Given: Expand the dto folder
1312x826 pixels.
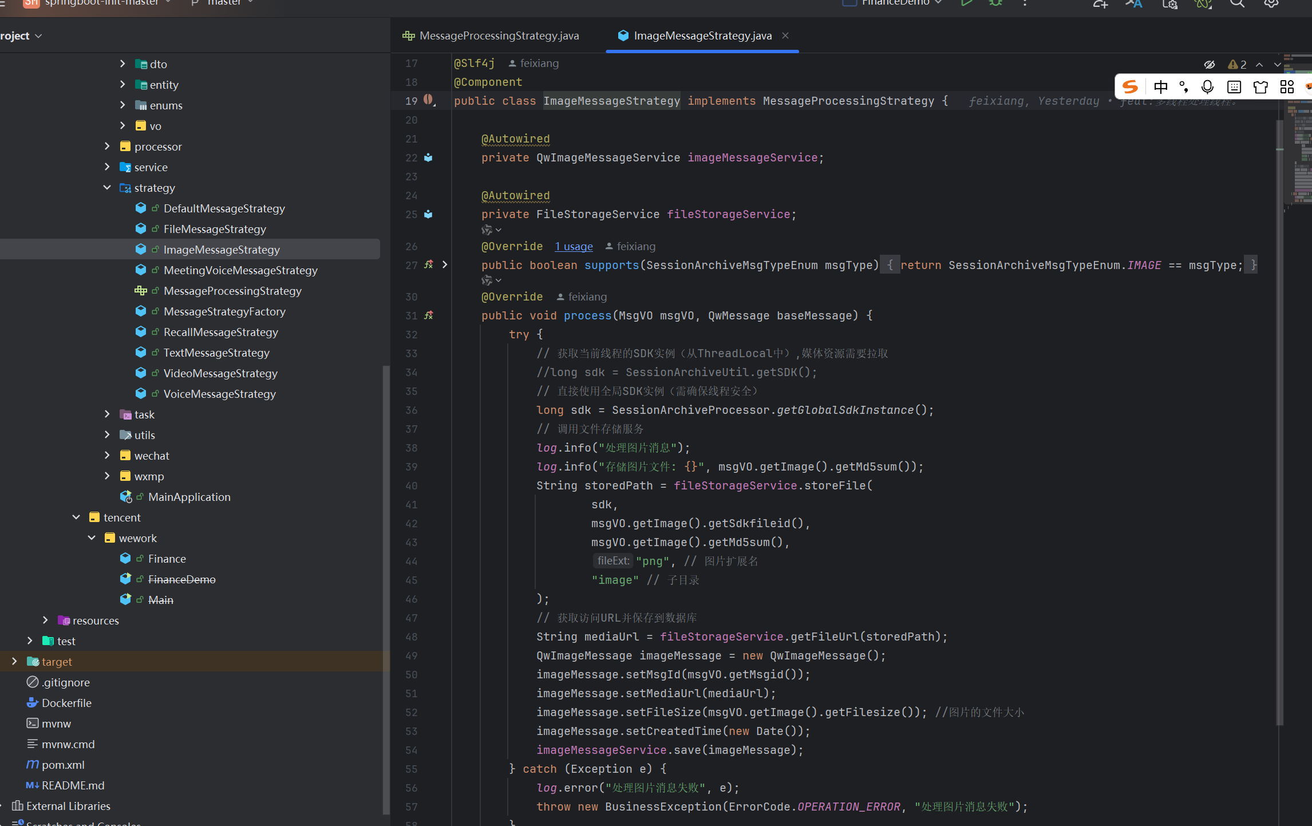Looking at the screenshot, I should 122,64.
